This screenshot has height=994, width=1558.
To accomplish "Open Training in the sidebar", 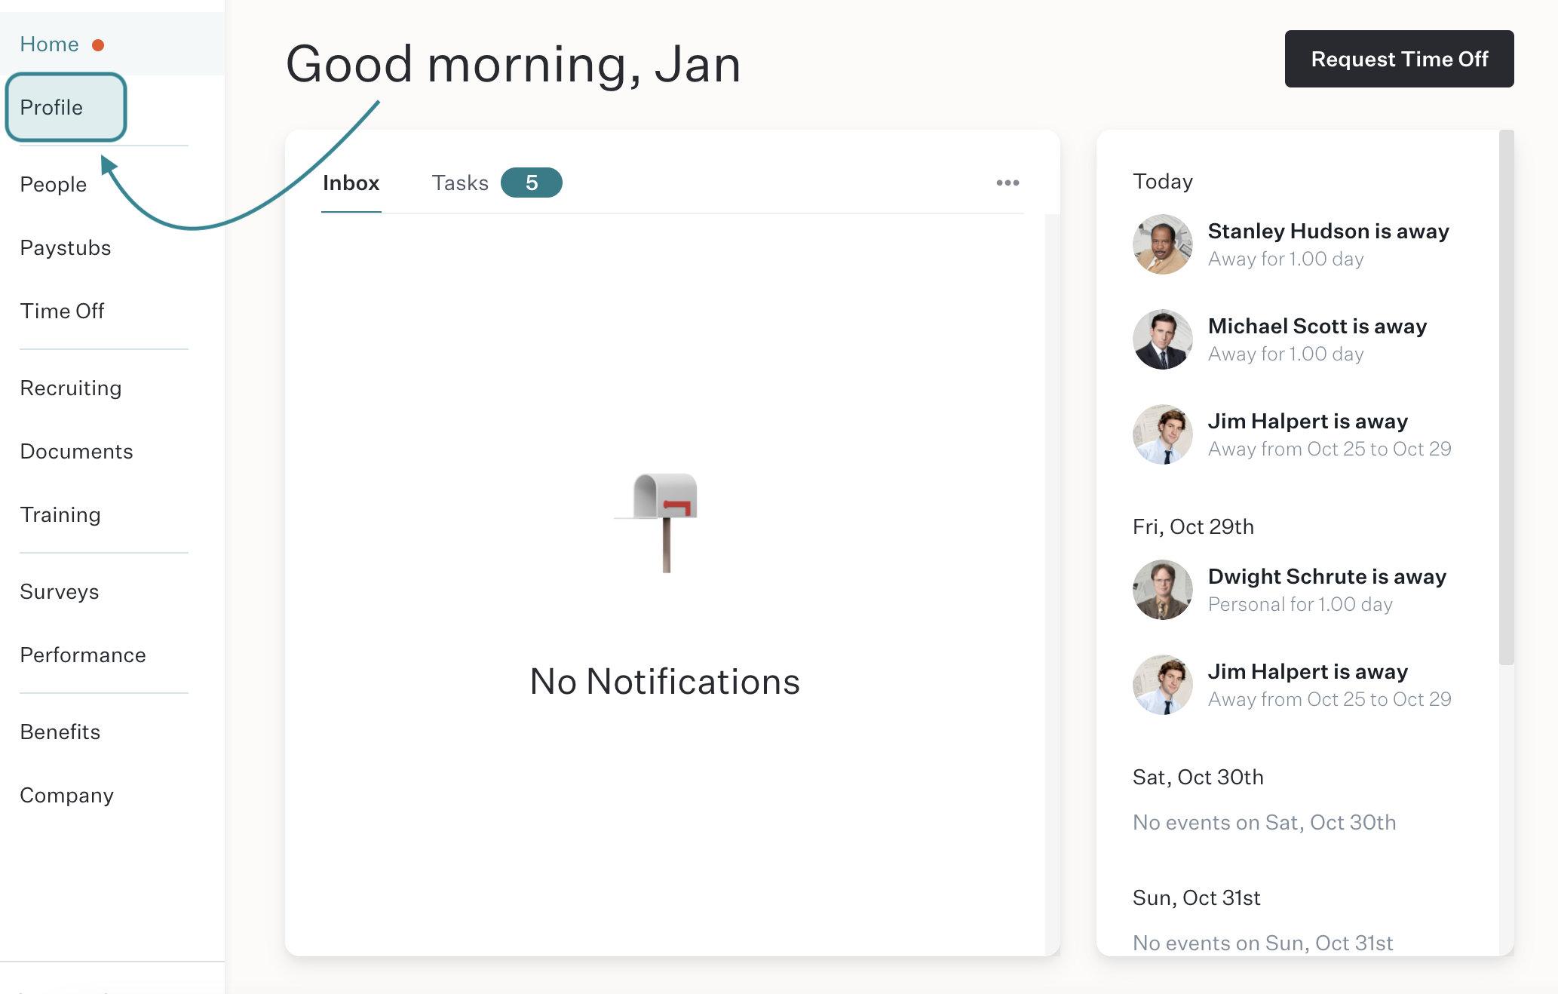I will pyautogui.click(x=60, y=514).
